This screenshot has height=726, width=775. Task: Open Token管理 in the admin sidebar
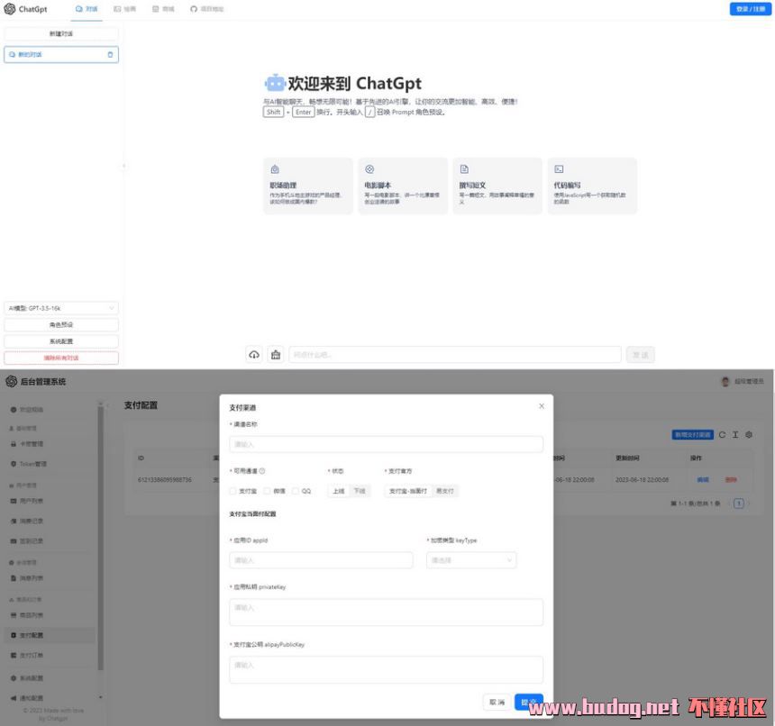[x=33, y=464]
